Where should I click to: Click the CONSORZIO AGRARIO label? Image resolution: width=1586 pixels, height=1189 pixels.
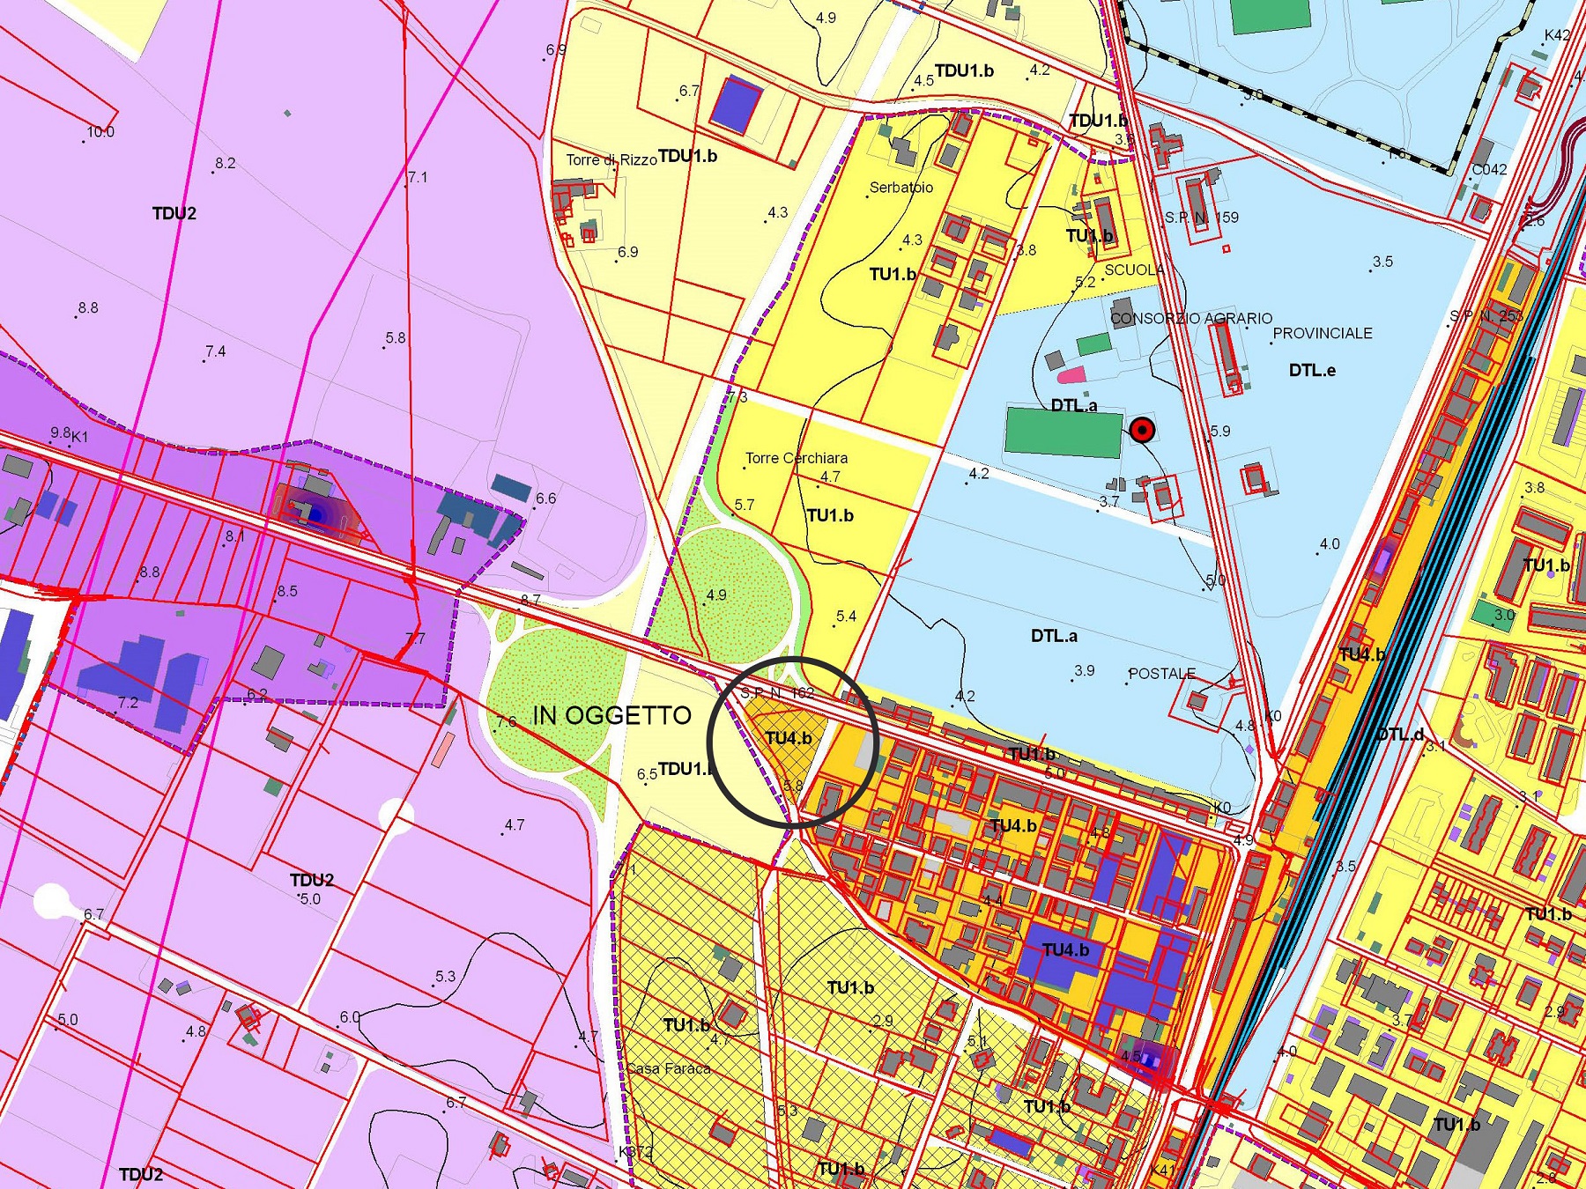coord(1191,318)
